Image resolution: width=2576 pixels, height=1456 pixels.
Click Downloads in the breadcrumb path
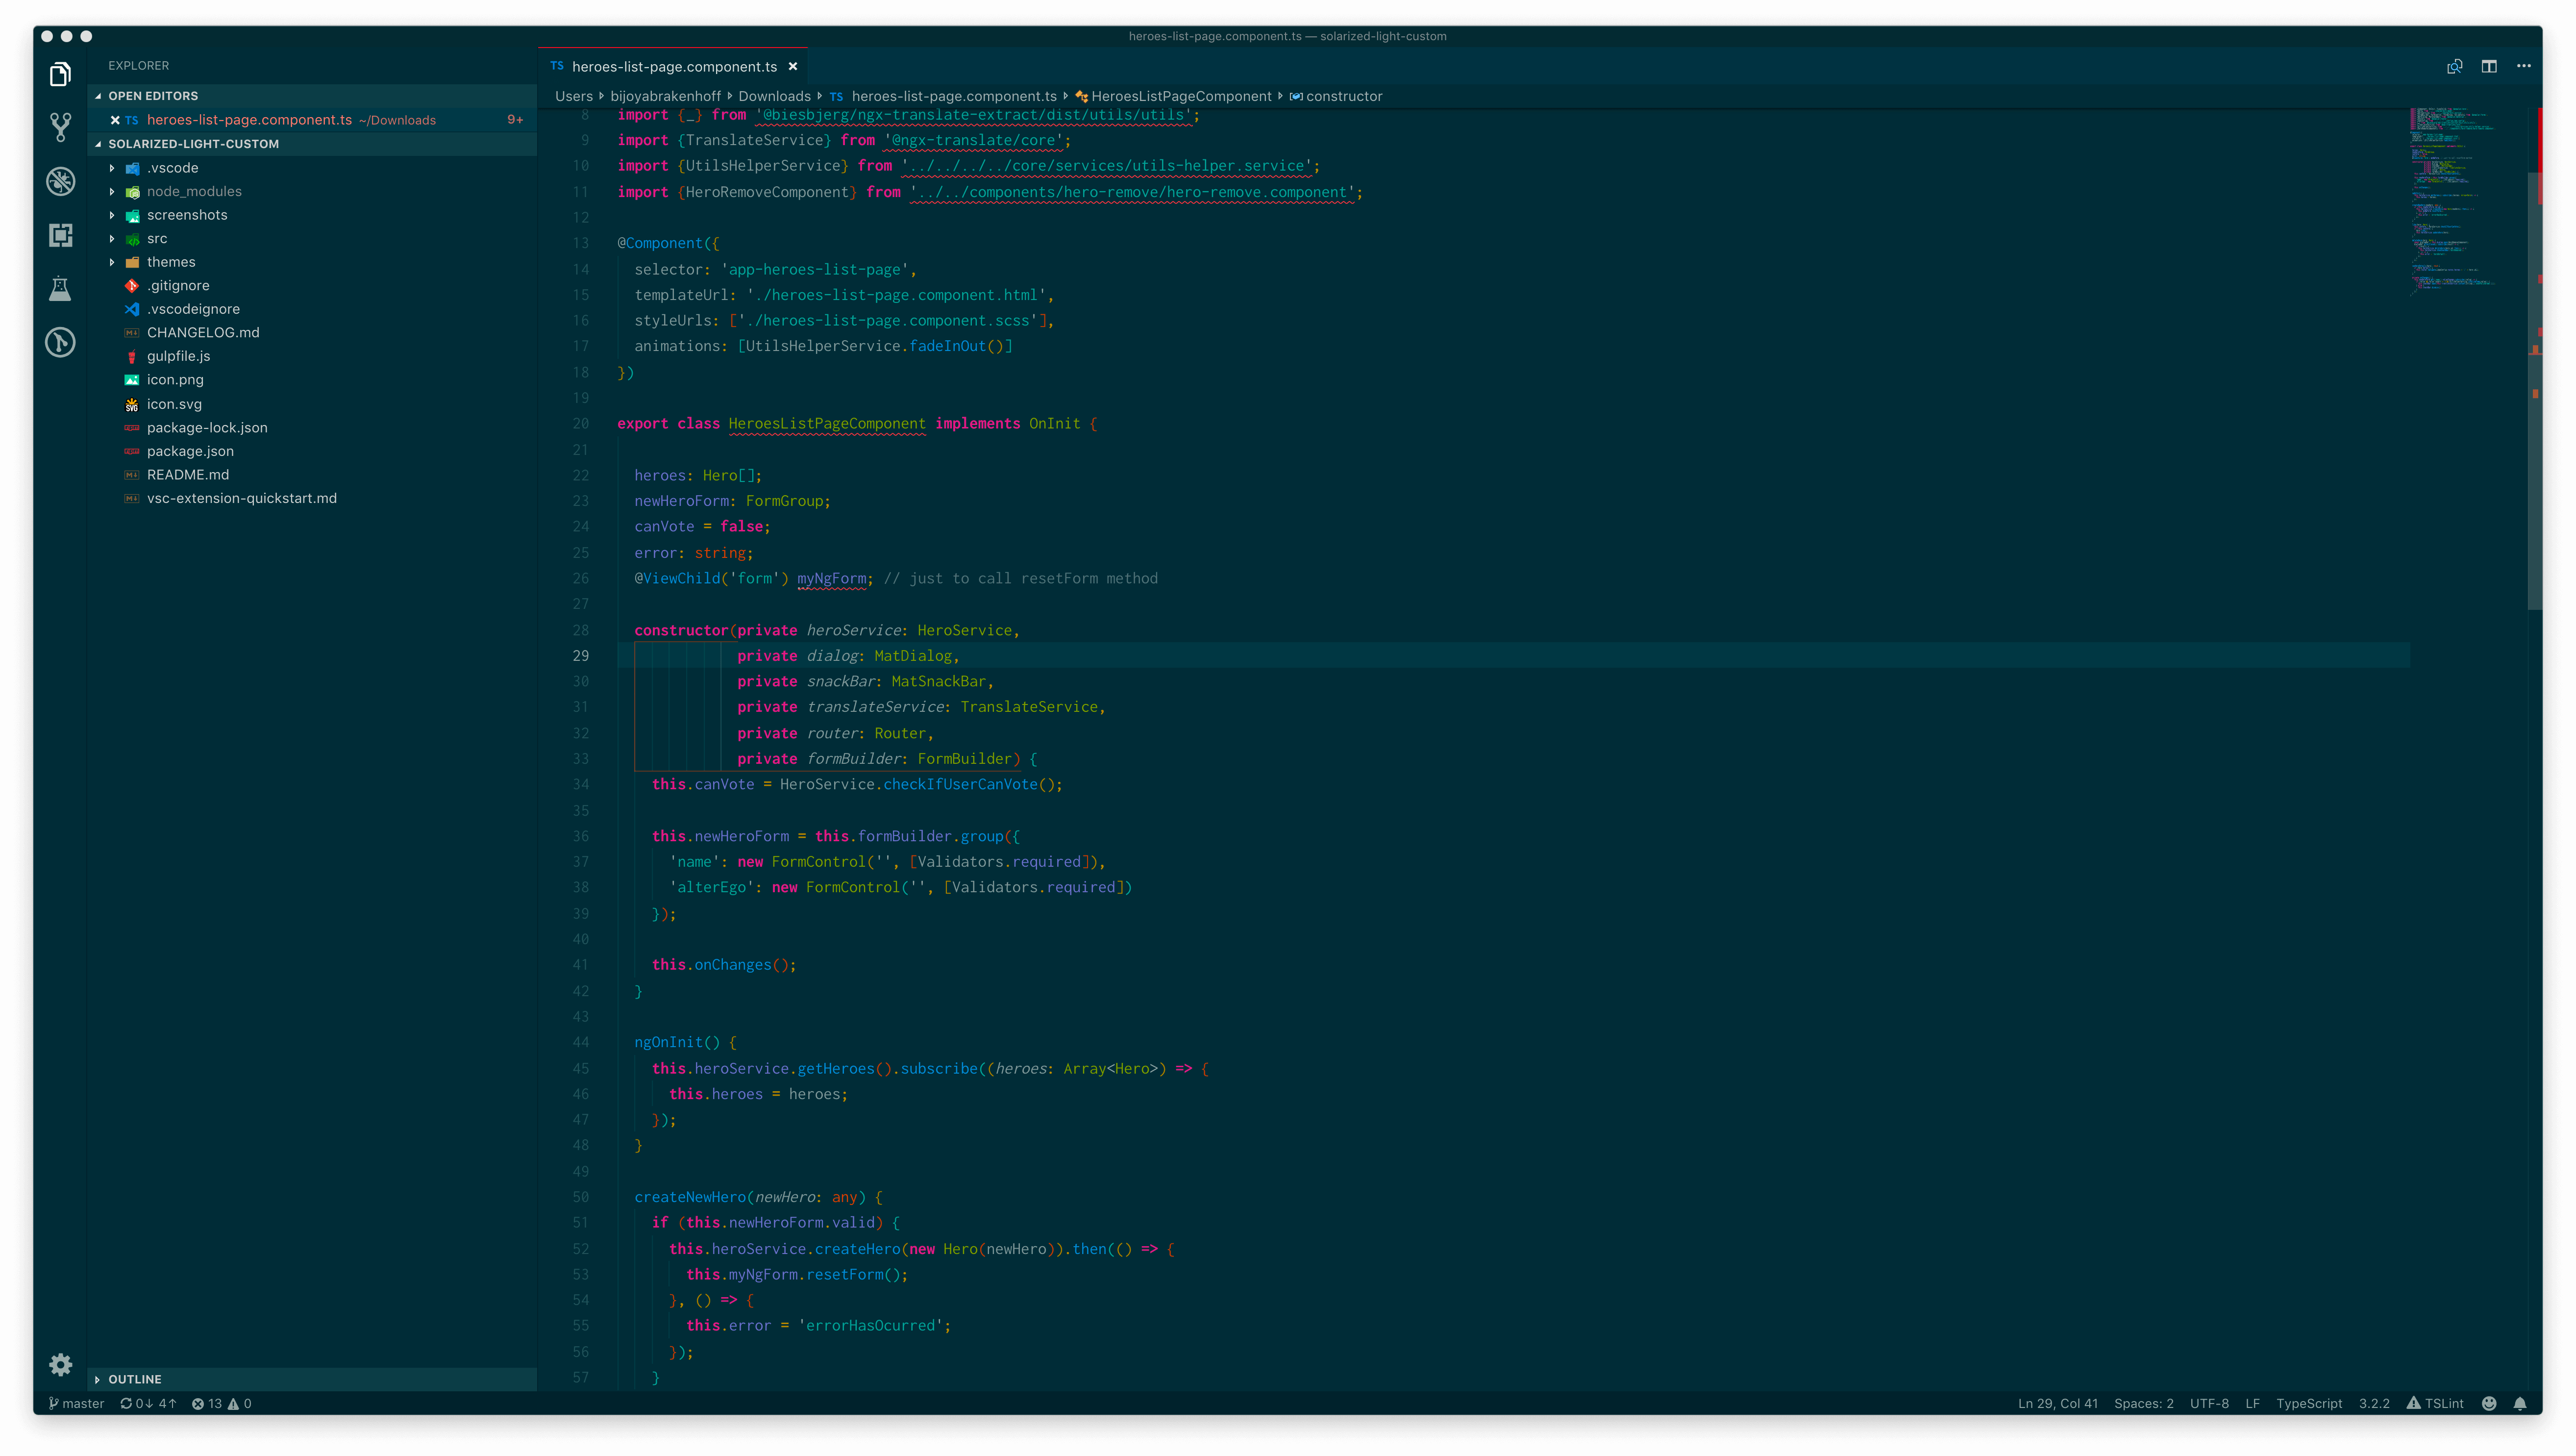click(774, 96)
